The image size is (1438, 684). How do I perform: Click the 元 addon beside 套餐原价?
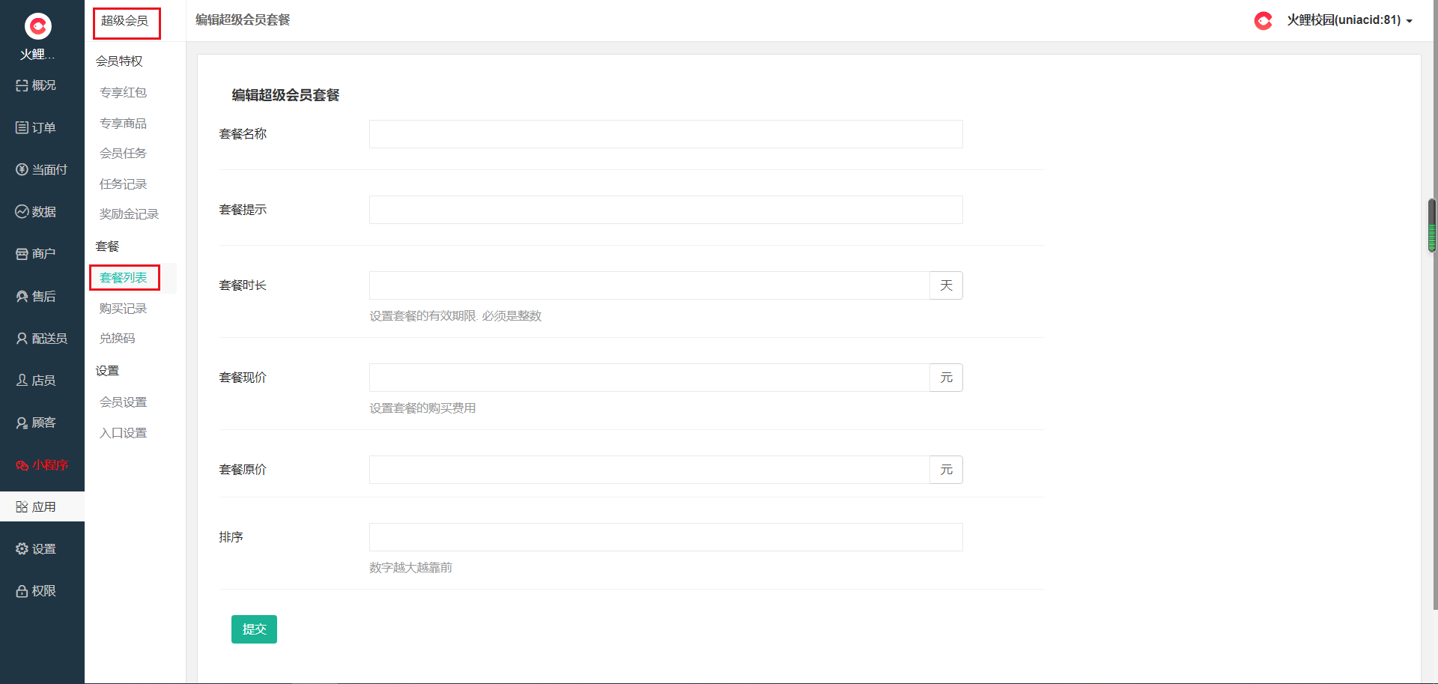pyautogui.click(x=947, y=470)
